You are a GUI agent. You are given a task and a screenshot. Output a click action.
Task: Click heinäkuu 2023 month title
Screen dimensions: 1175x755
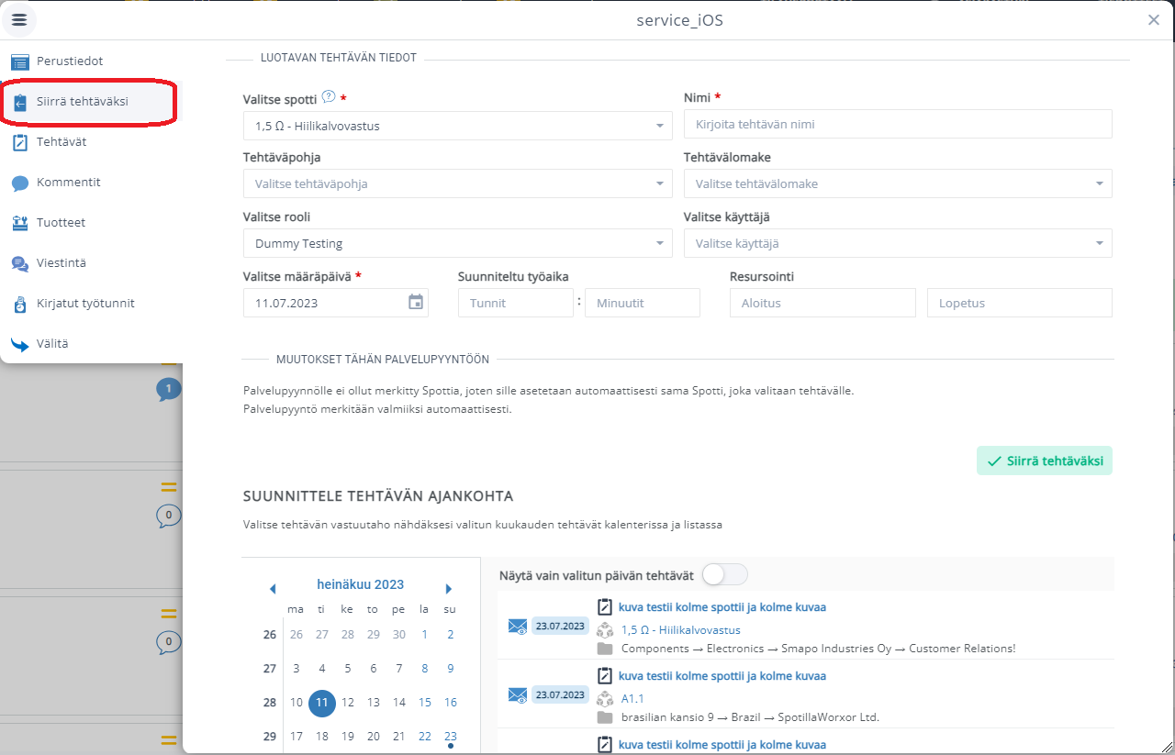[360, 584]
